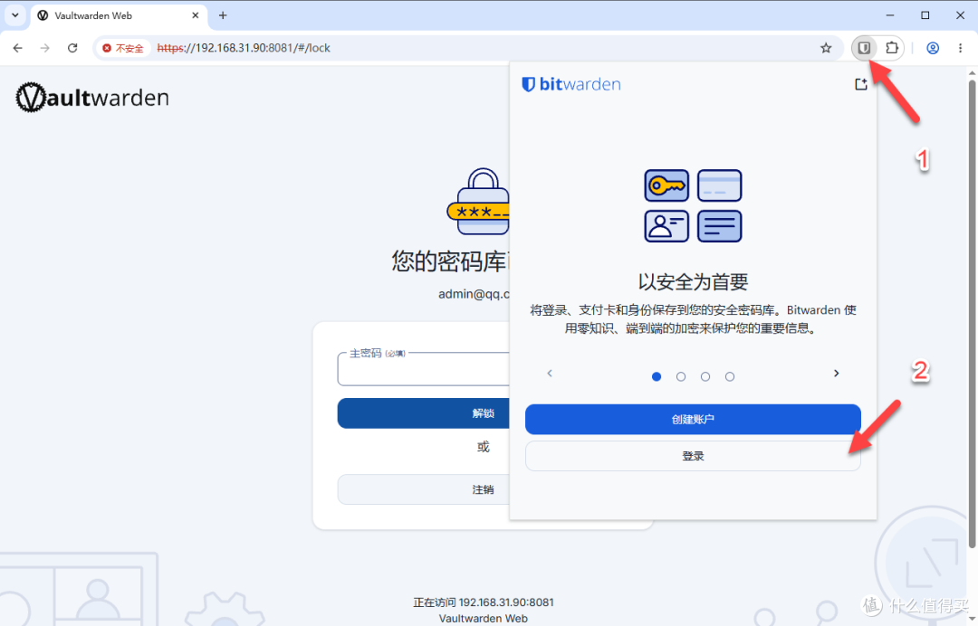The width and height of the screenshot is (978, 626).
Task: Click the payment card illustration icon
Action: 719,185
